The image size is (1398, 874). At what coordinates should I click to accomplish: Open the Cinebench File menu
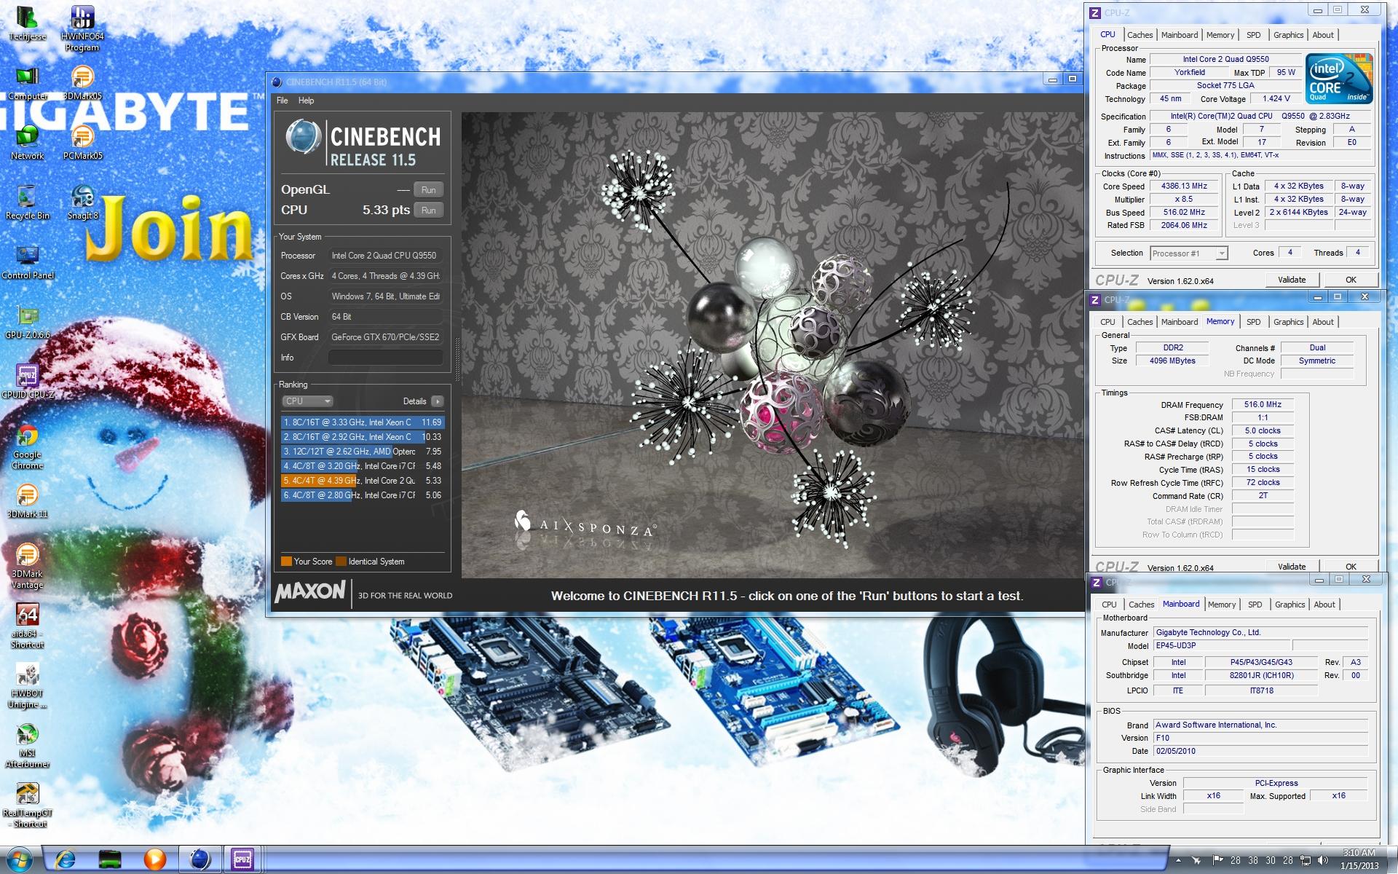[x=282, y=101]
